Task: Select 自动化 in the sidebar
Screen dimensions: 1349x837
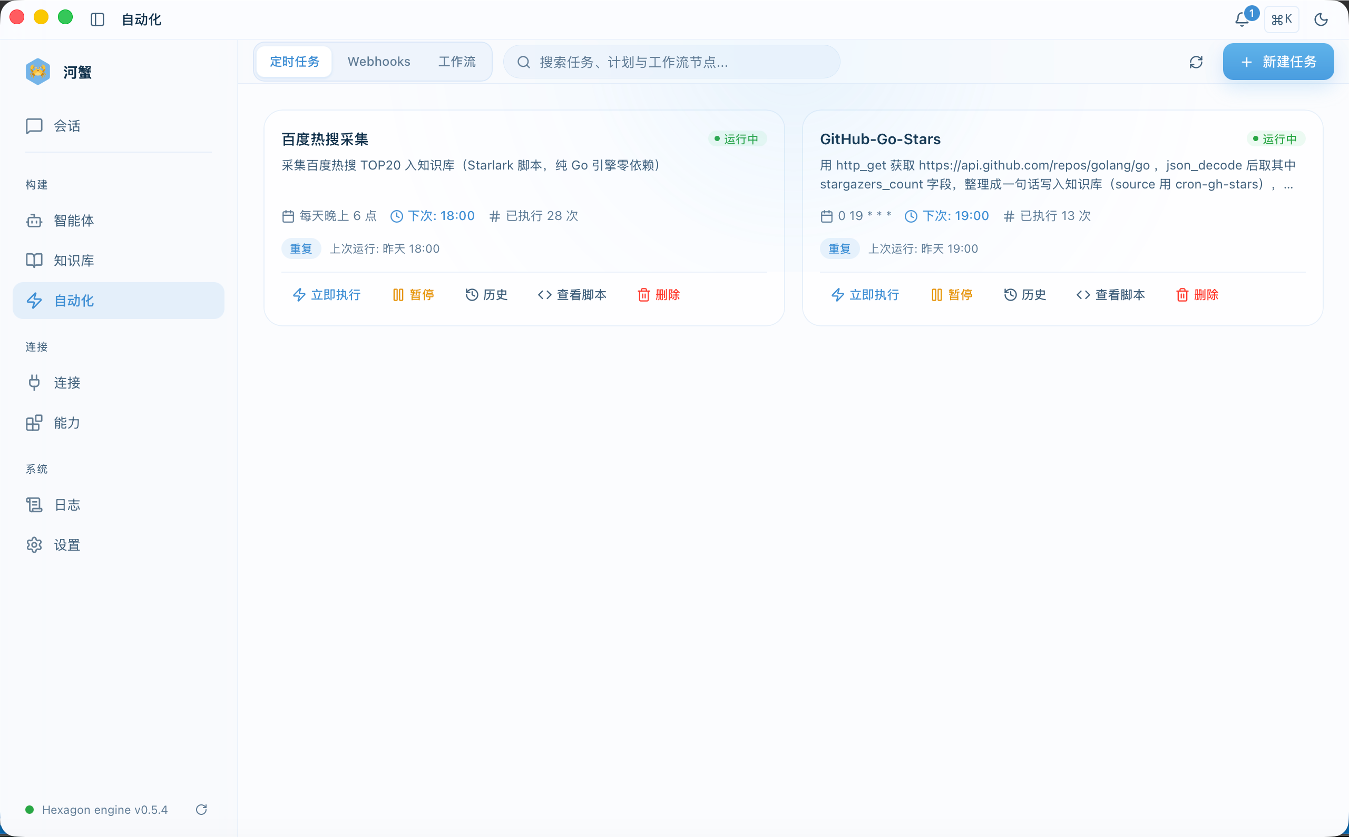Action: point(118,301)
